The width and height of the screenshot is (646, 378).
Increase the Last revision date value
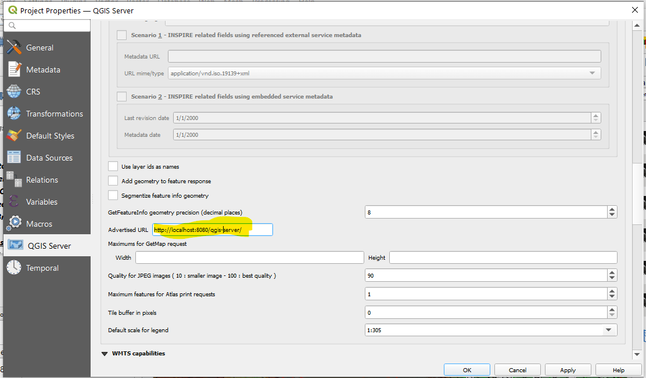point(595,115)
